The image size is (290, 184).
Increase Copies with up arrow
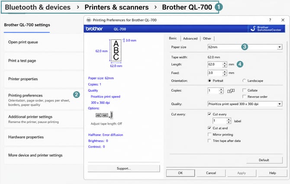[221, 89]
